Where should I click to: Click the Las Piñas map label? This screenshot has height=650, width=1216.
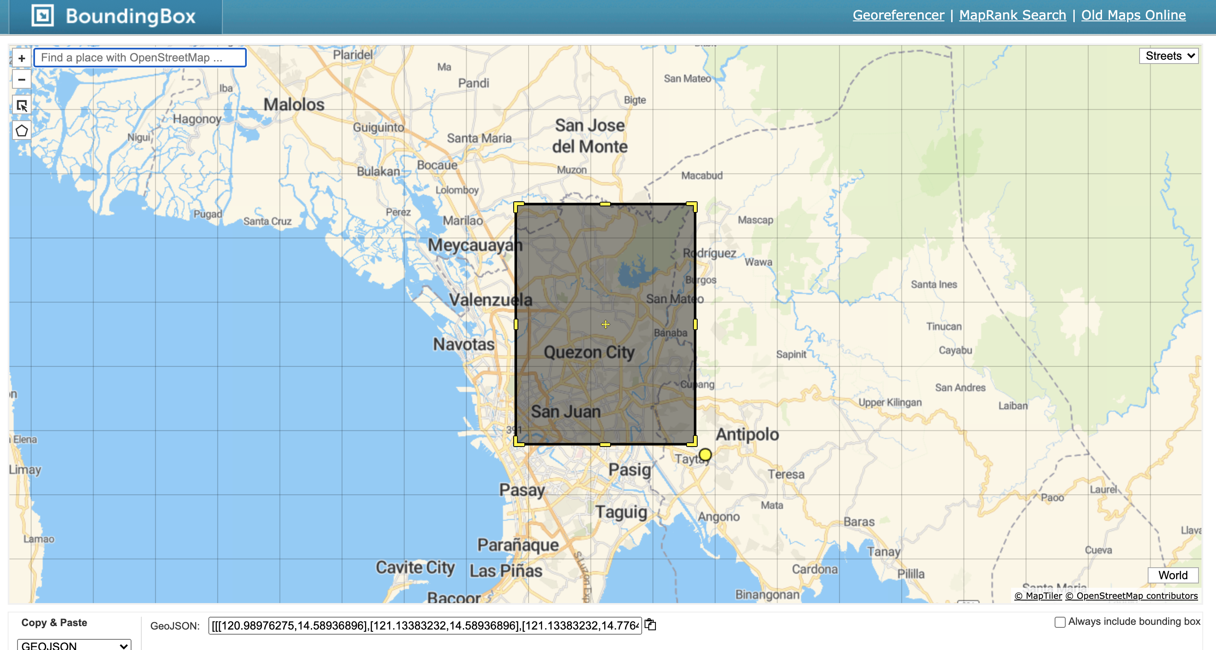(506, 571)
